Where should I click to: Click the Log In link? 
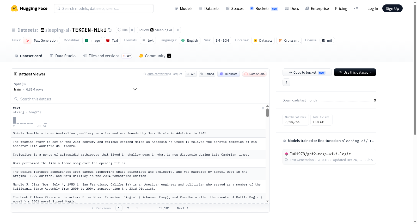point(373,8)
